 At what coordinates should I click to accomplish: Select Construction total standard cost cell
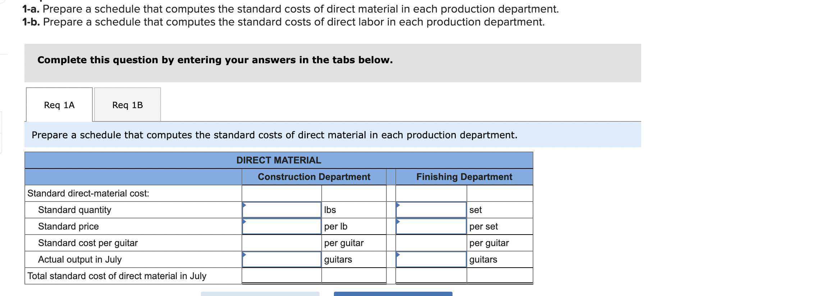(x=281, y=276)
